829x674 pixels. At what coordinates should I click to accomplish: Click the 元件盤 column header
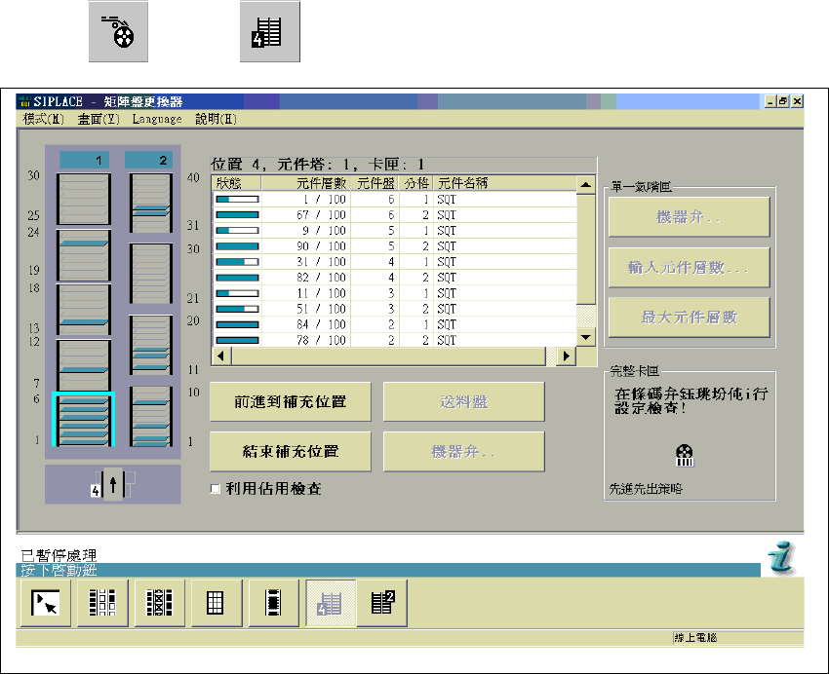coord(375,183)
